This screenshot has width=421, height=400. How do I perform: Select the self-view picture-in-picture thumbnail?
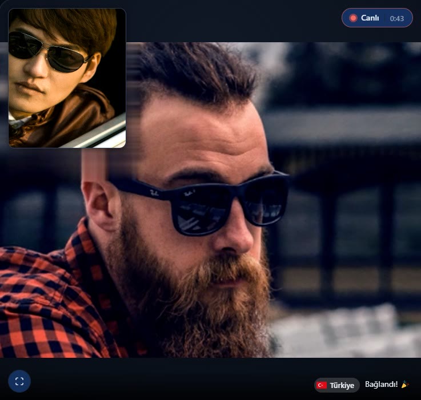(67, 78)
